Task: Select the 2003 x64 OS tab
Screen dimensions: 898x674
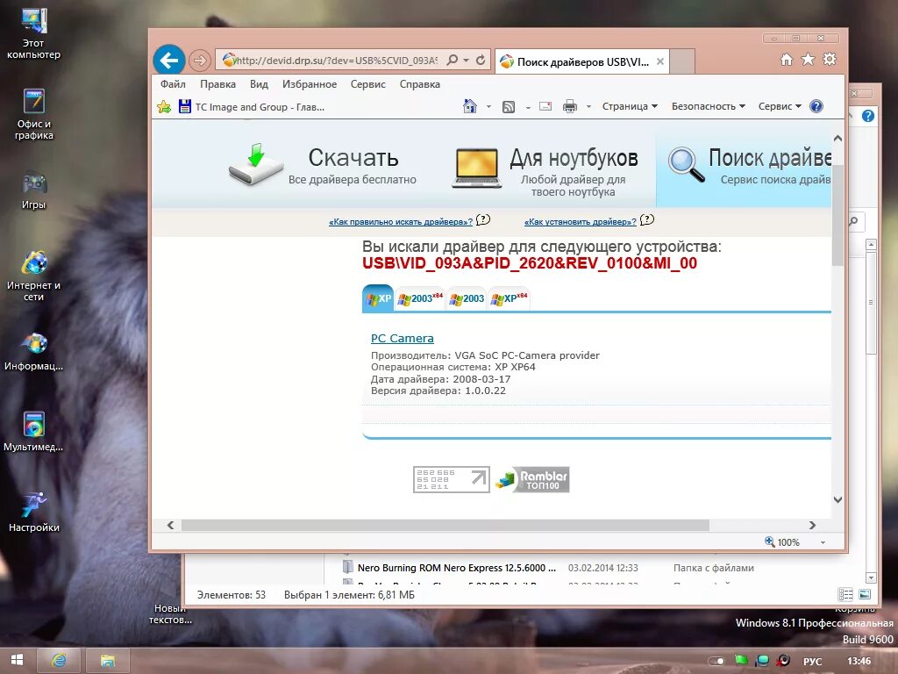Action: (x=420, y=298)
